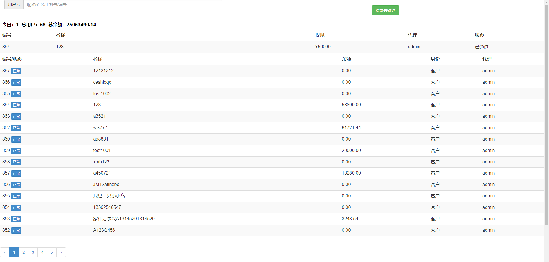Click the vertical page scrollbar

pyautogui.click(x=546, y=114)
